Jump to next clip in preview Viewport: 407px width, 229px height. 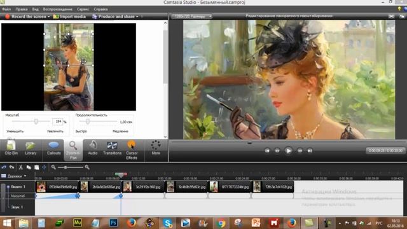pos(310,151)
